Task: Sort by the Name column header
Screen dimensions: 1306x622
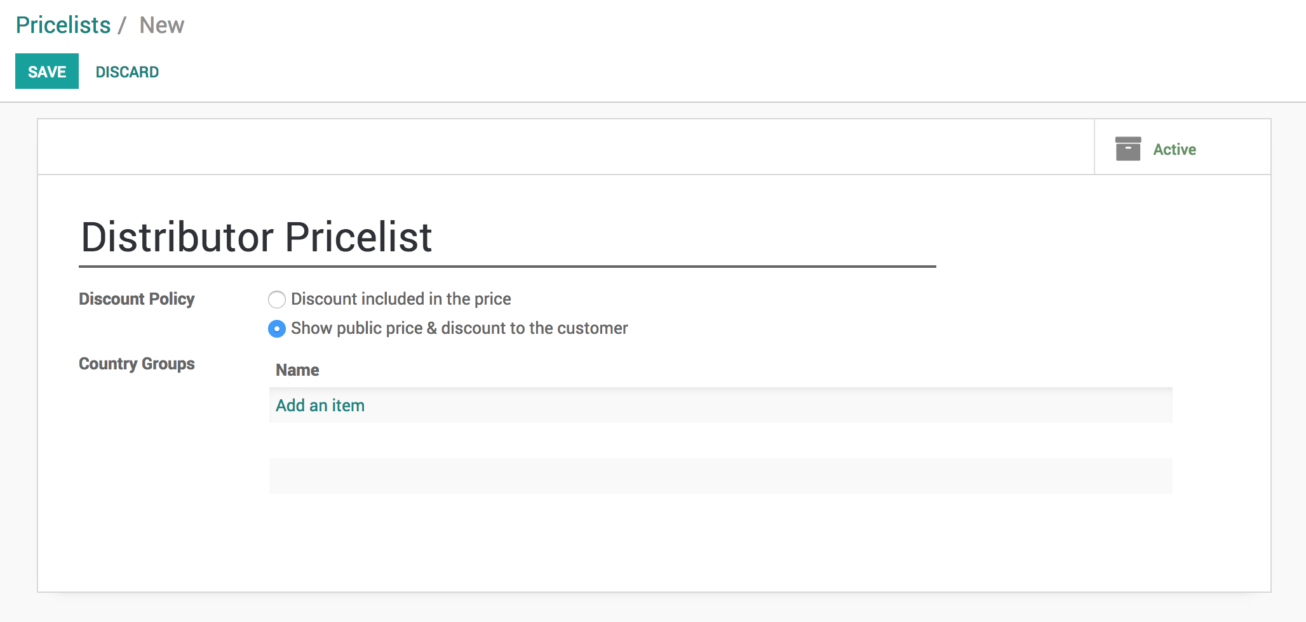Action: point(297,370)
